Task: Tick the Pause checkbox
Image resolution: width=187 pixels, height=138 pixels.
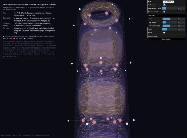Action: [x=164, y=33]
